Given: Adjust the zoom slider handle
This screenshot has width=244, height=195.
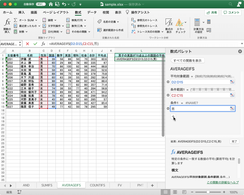Looking at the screenshot, I should pyautogui.click(x=208, y=192).
